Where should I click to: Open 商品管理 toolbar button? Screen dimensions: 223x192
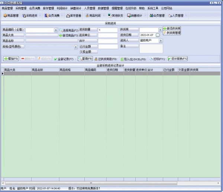[x=11, y=16]
